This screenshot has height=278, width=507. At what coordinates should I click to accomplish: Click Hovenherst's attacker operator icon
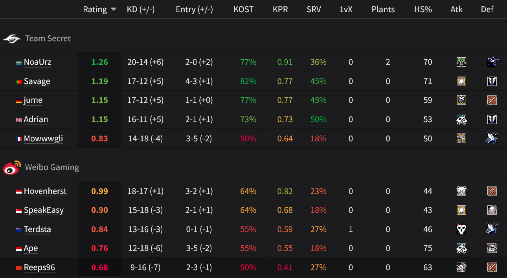pyautogui.click(x=461, y=191)
